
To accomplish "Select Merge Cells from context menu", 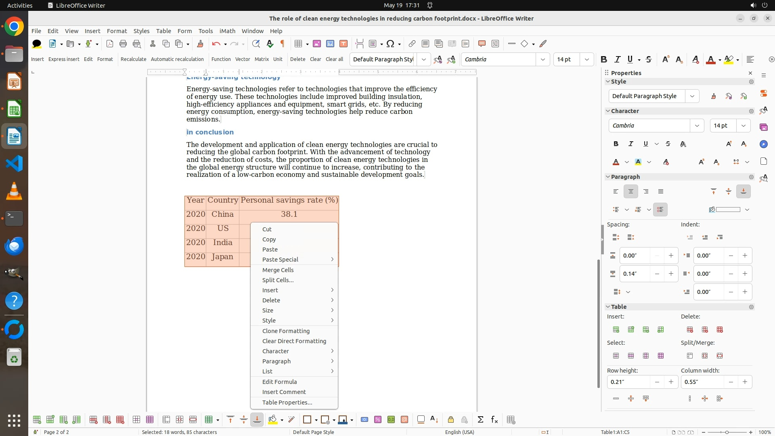I will (278, 270).
